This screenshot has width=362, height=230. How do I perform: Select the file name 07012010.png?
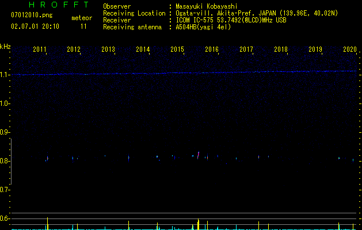pos(32,15)
